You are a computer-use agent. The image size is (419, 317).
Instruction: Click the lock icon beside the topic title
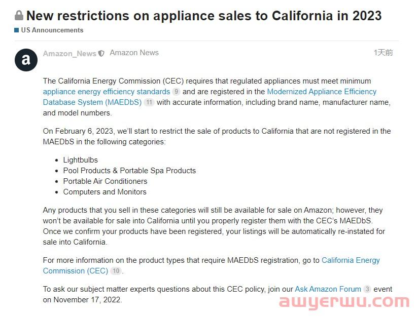pyautogui.click(x=19, y=16)
